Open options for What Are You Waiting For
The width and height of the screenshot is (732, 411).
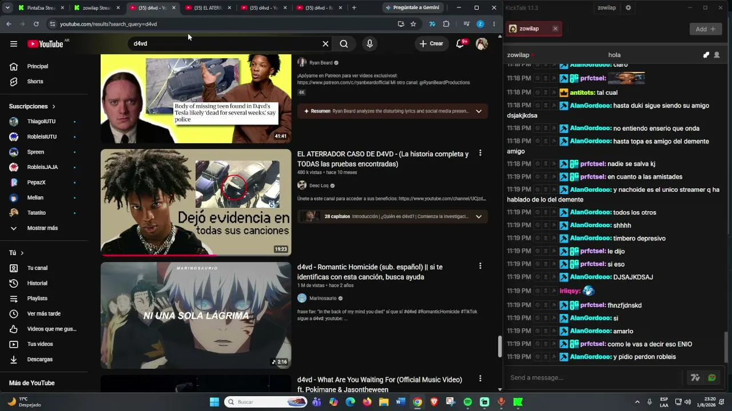[x=480, y=378]
